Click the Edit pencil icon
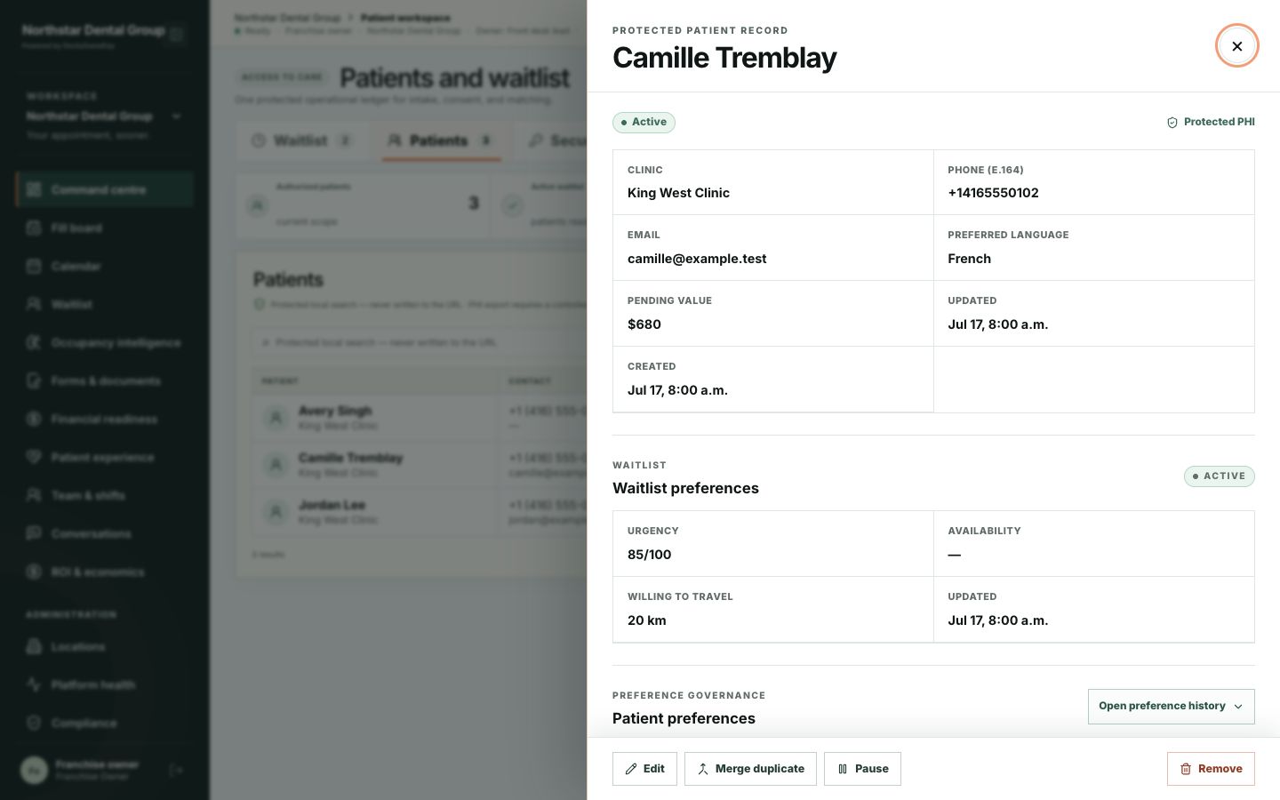1280x800 pixels. (x=631, y=769)
